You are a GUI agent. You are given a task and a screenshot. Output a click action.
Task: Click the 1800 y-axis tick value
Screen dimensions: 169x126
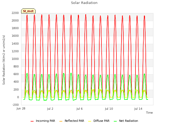point(15,28)
